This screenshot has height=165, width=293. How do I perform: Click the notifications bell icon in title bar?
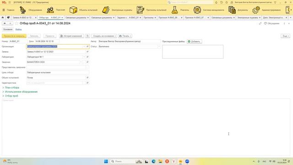tap(216, 2)
